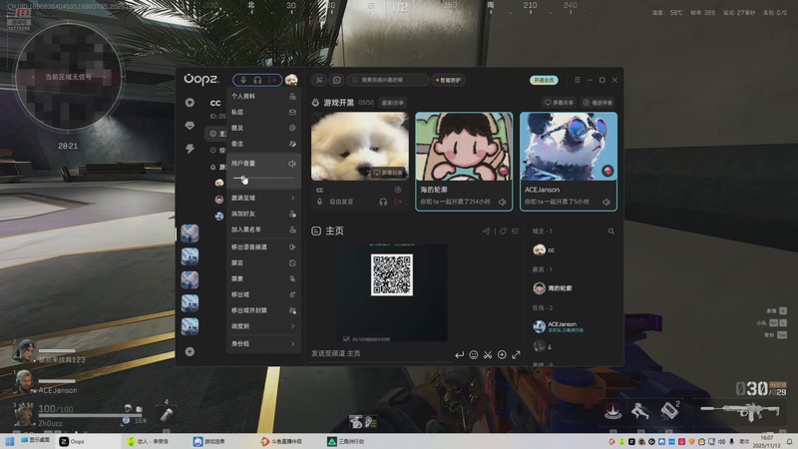Viewport: 798px width, 449px height.
Task: Click the enter/send arrow icon in message bar
Action: pos(459,355)
